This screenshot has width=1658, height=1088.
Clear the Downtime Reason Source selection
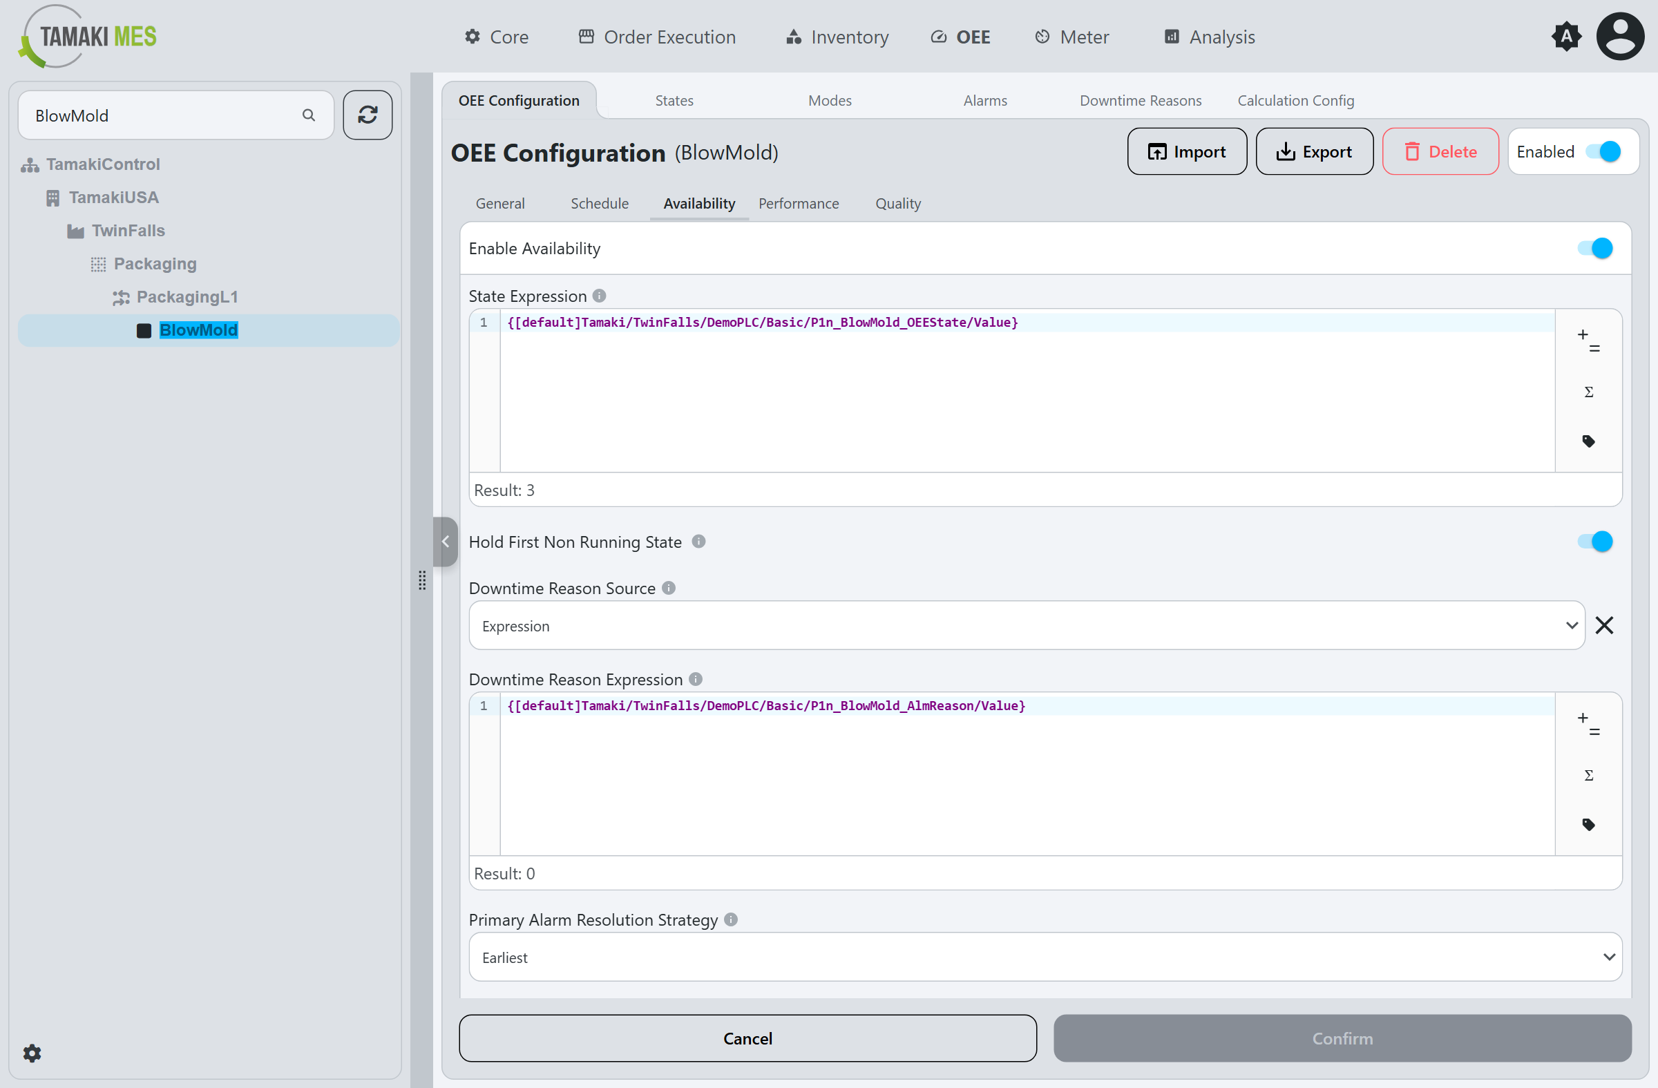pyautogui.click(x=1604, y=625)
